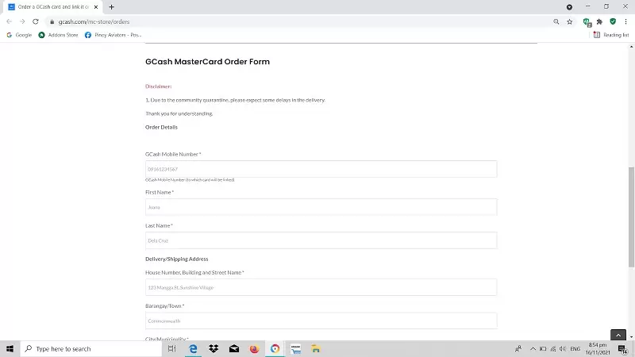Select the red 'Disclaimer:' label
The height and width of the screenshot is (357, 635).
click(x=158, y=86)
